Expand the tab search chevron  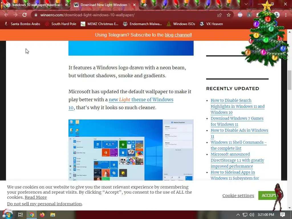point(246,4)
